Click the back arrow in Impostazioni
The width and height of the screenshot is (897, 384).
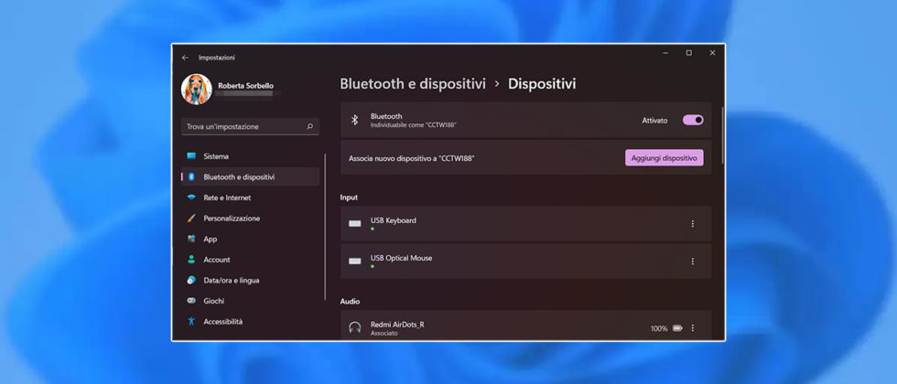pyautogui.click(x=185, y=58)
